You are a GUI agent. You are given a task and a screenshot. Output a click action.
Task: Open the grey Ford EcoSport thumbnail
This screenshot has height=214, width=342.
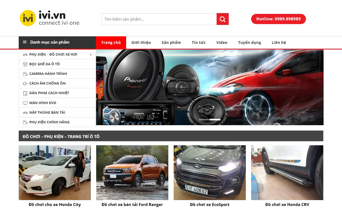click(210, 173)
